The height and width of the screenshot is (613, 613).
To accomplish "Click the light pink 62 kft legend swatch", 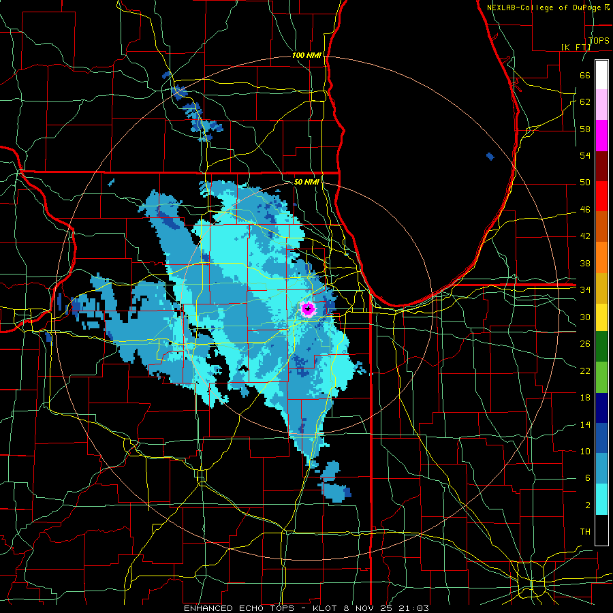I will coord(601,105).
